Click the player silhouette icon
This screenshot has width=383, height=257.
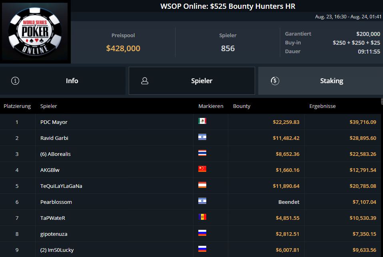145,81
